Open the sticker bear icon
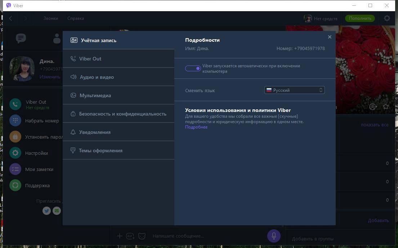 coord(142,236)
